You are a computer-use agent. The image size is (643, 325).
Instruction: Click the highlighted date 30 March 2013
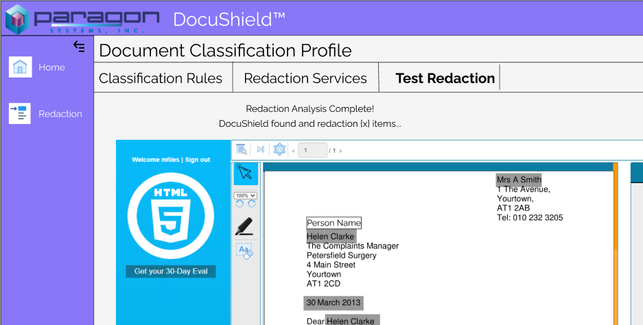point(334,303)
